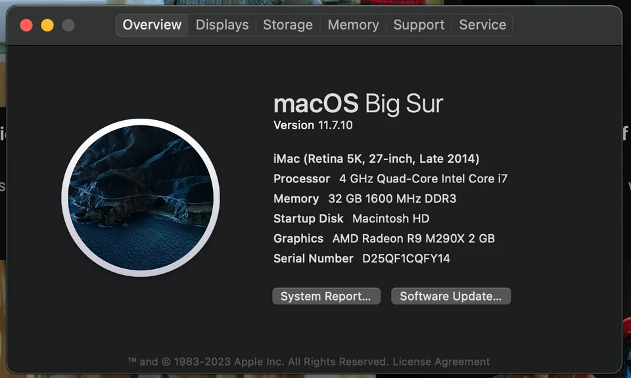Minimize window with the yellow button
Image resolution: width=631 pixels, height=378 pixels.
[x=47, y=26]
